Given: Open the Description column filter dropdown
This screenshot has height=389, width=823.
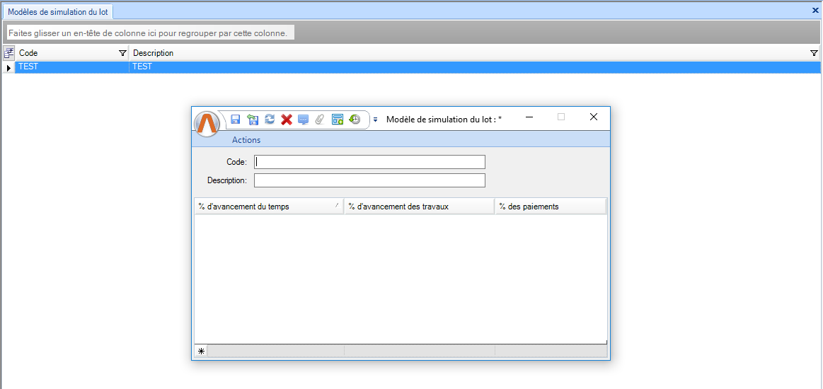Looking at the screenshot, I should 813,53.
